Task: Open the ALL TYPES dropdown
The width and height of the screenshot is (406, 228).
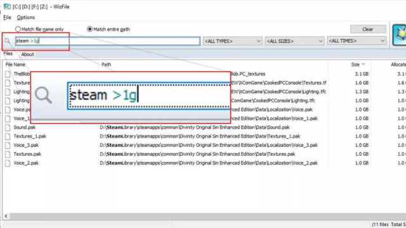Action: [x=233, y=41]
